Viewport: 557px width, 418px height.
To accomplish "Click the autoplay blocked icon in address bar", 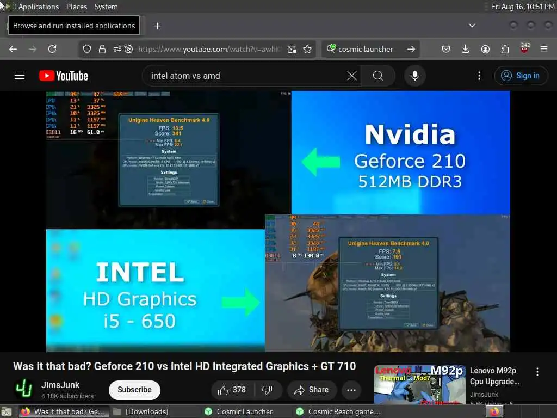I will coord(128,49).
